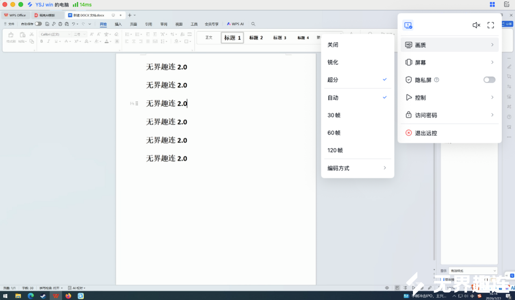Click the help icon beside 隐私屏
This screenshot has height=300, width=515.
pyautogui.click(x=436, y=80)
